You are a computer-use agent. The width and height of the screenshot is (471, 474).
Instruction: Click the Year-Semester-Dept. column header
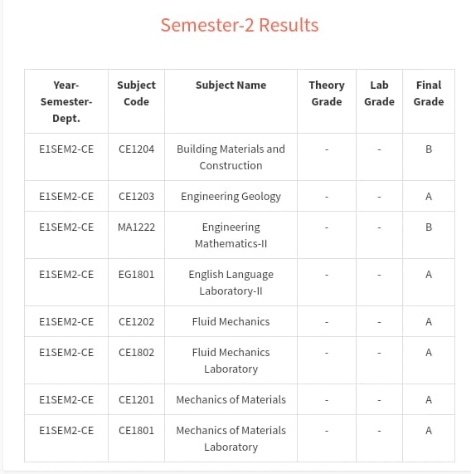pyautogui.click(x=66, y=101)
